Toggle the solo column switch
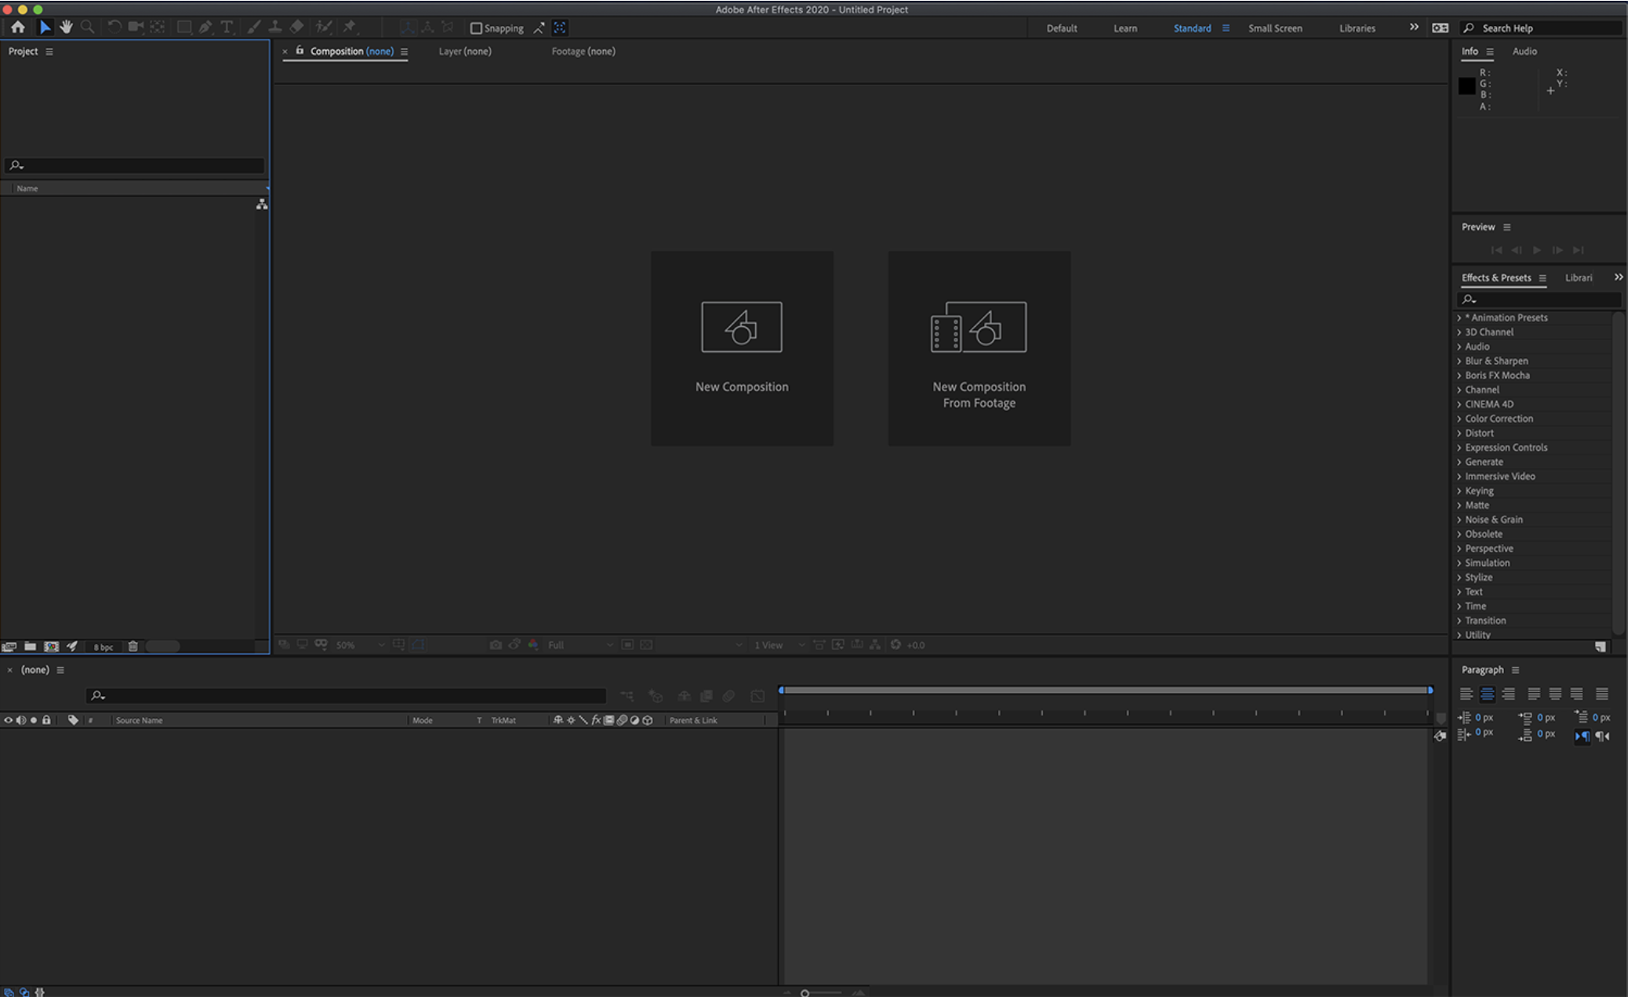 point(34,720)
